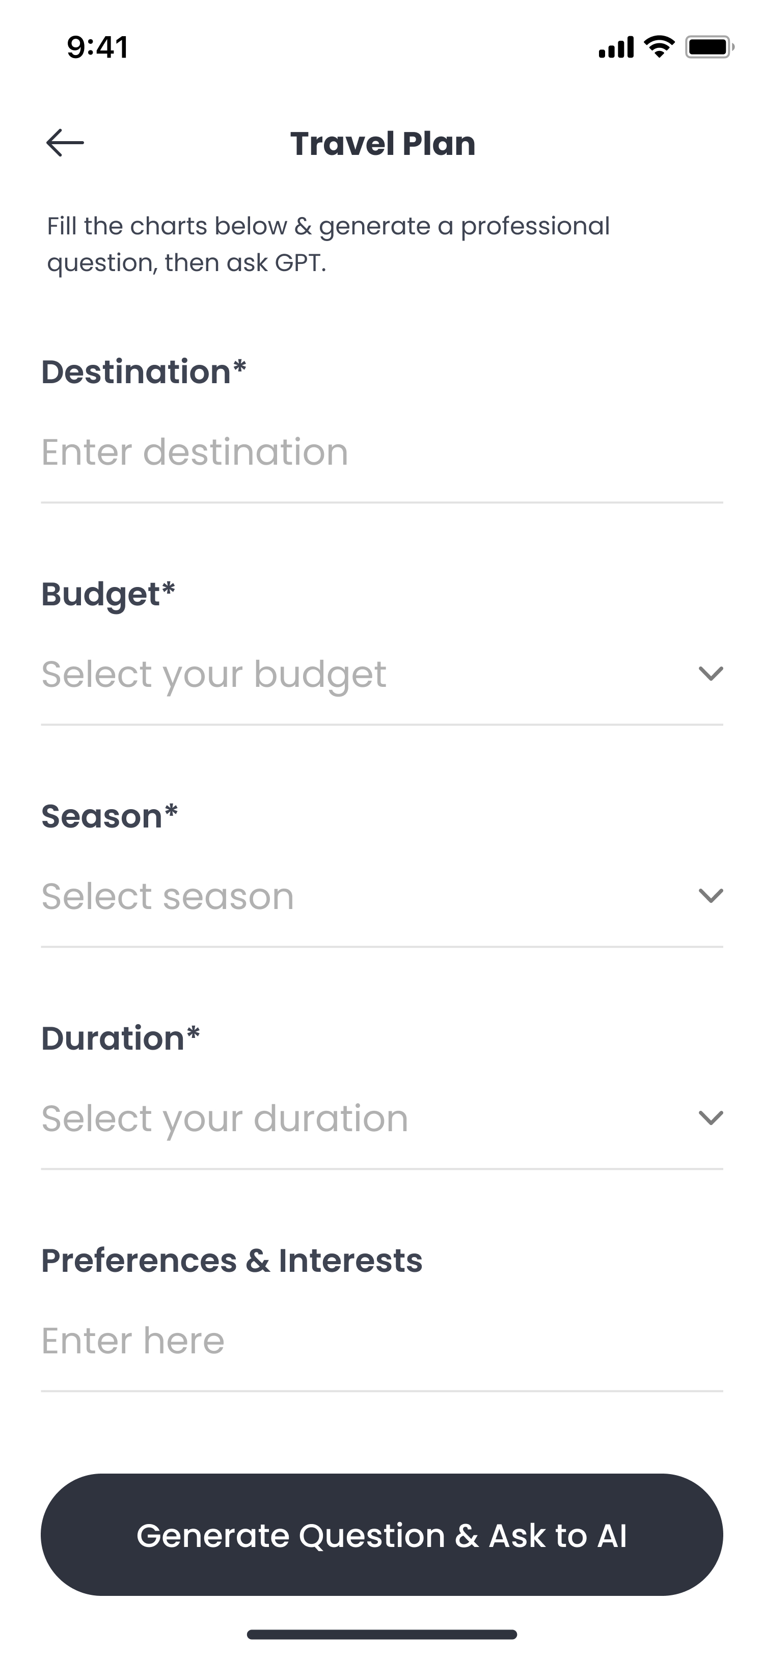This screenshot has width=764, height=1655.
Task: Tap the 'Select season' placeholder text
Action: click(x=168, y=896)
